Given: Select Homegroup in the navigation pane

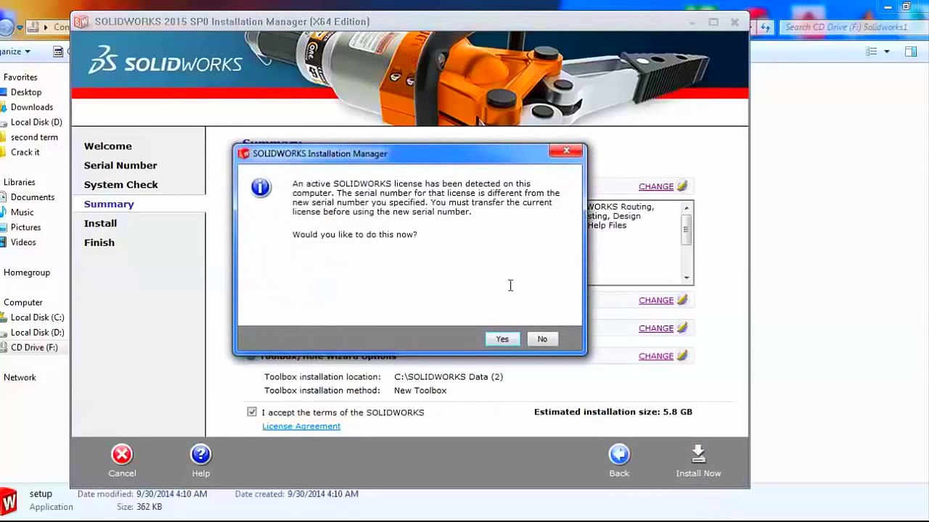Looking at the screenshot, I should 26,273.
